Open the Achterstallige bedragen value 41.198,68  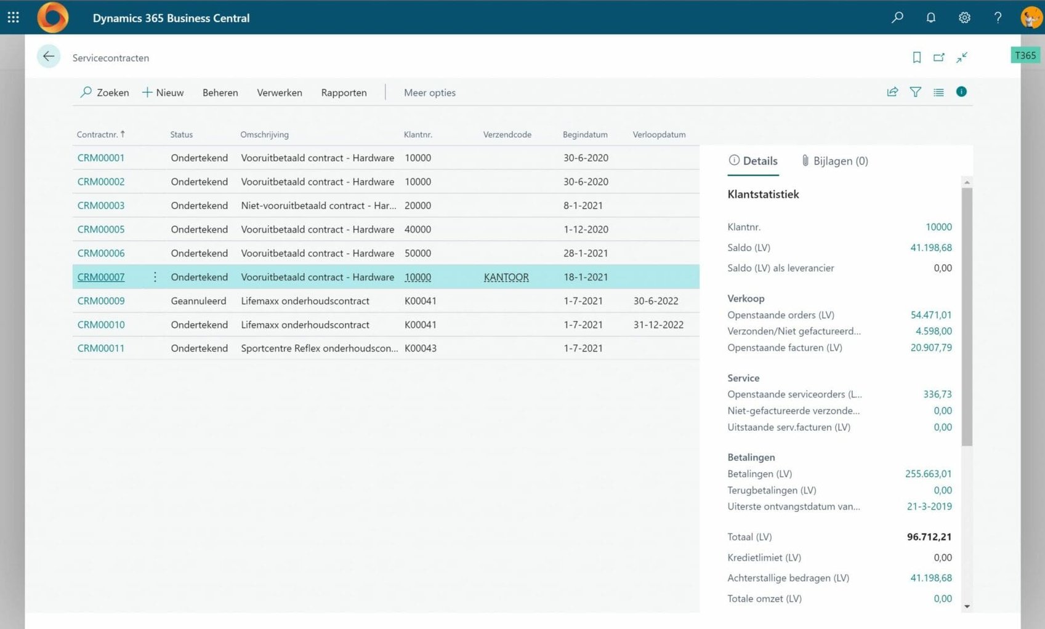[931, 578]
